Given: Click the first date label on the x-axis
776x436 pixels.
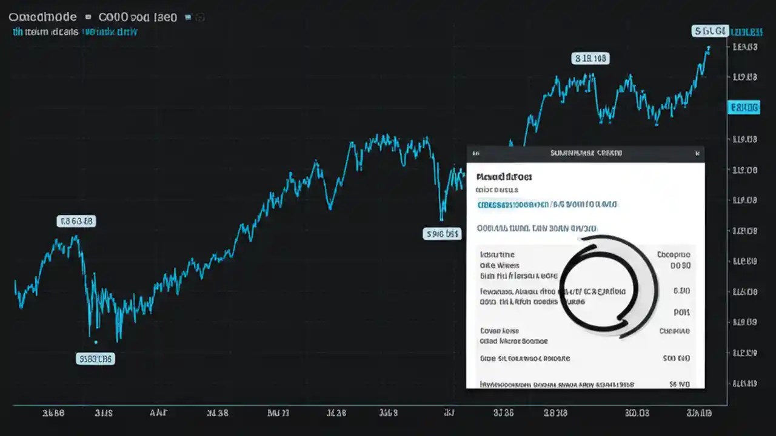Looking at the screenshot, I should pyautogui.click(x=54, y=412).
